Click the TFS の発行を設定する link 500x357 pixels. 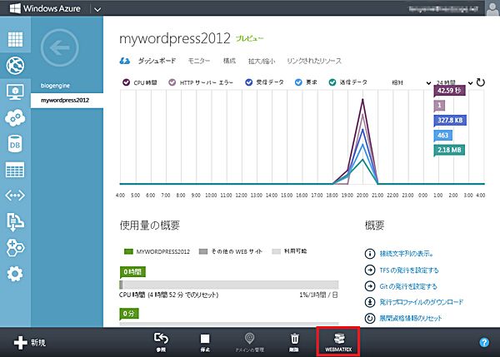409,270
